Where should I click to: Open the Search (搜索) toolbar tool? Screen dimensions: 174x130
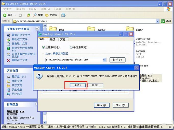click(38, 15)
